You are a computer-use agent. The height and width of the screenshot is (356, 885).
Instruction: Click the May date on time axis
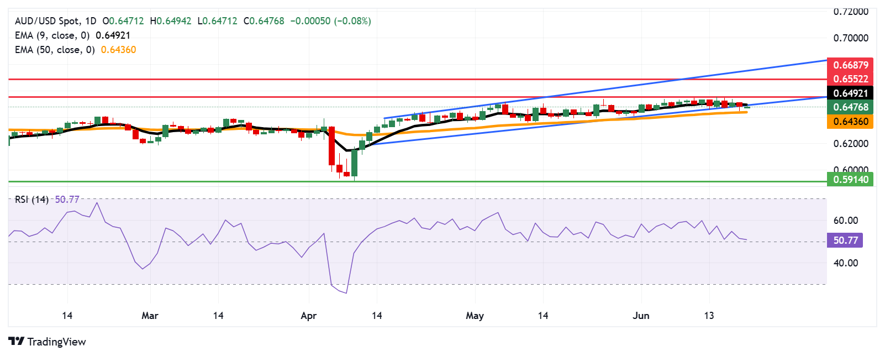475,316
